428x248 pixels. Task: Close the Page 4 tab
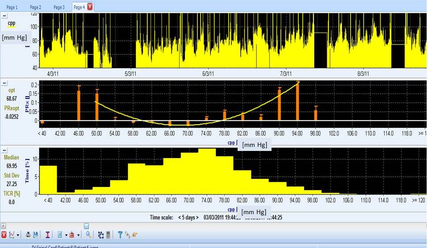[90, 7]
